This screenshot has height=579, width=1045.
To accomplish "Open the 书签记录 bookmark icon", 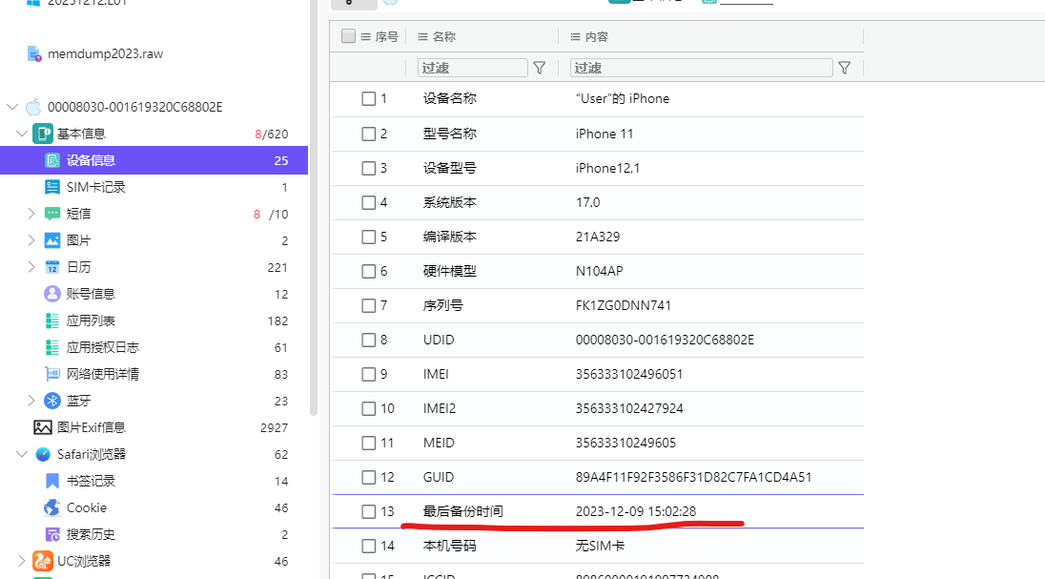I will point(52,481).
